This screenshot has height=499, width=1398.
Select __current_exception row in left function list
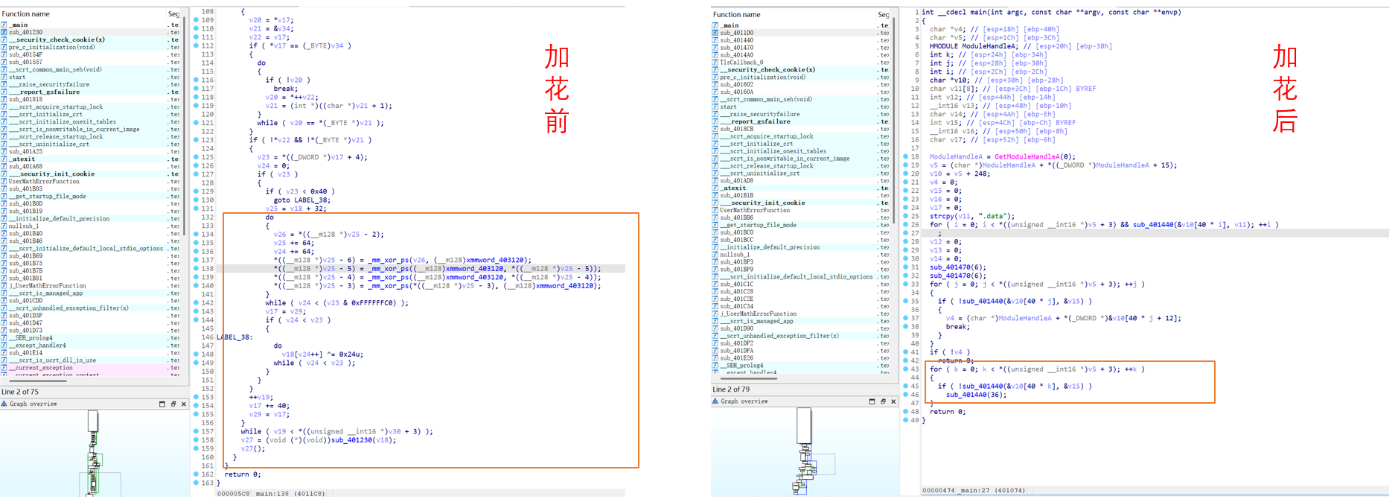click(89, 367)
